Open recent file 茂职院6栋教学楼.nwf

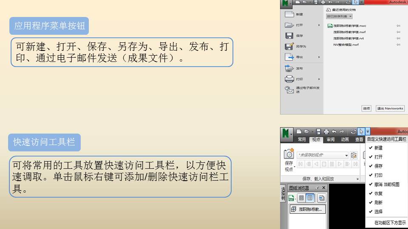click(x=349, y=32)
